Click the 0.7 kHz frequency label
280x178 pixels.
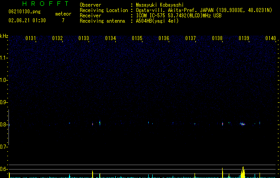click(x=4, y=147)
